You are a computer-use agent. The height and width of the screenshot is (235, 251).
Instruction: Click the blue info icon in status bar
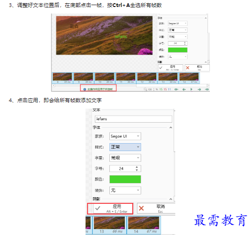tap(85, 89)
